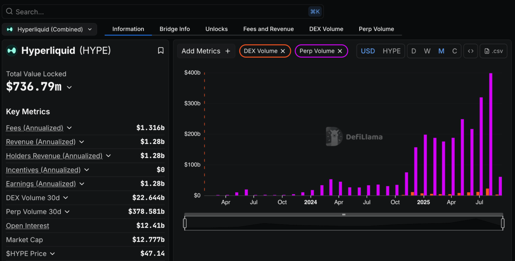Click the search magnifier icon

[9, 11]
